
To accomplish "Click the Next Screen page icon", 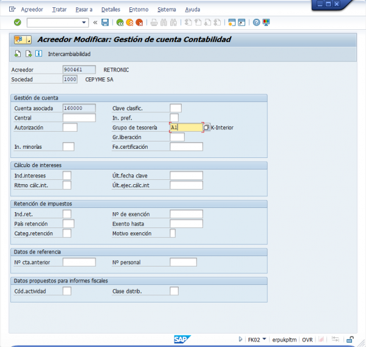I will [x=29, y=54].
